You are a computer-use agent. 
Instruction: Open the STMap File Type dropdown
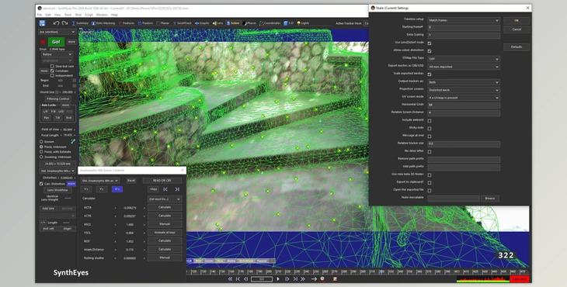click(464, 59)
